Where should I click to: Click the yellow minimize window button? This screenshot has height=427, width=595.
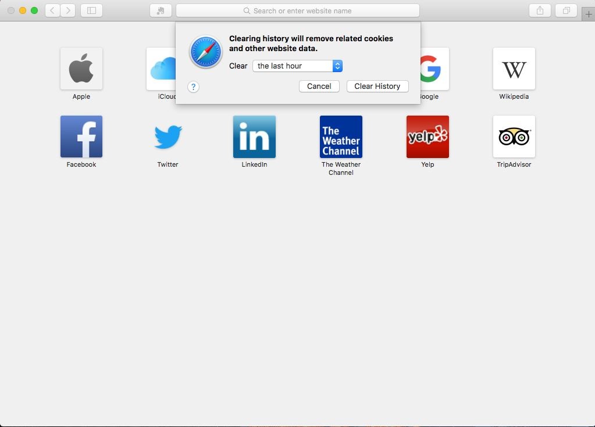(23, 10)
